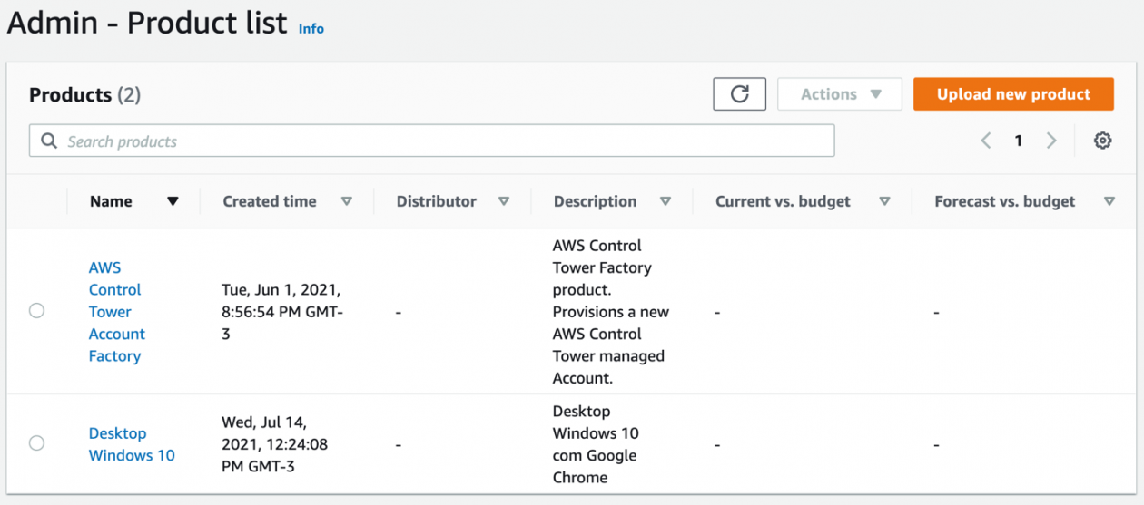Go to previous page arrow
The height and width of the screenshot is (505, 1144).
[x=986, y=141]
